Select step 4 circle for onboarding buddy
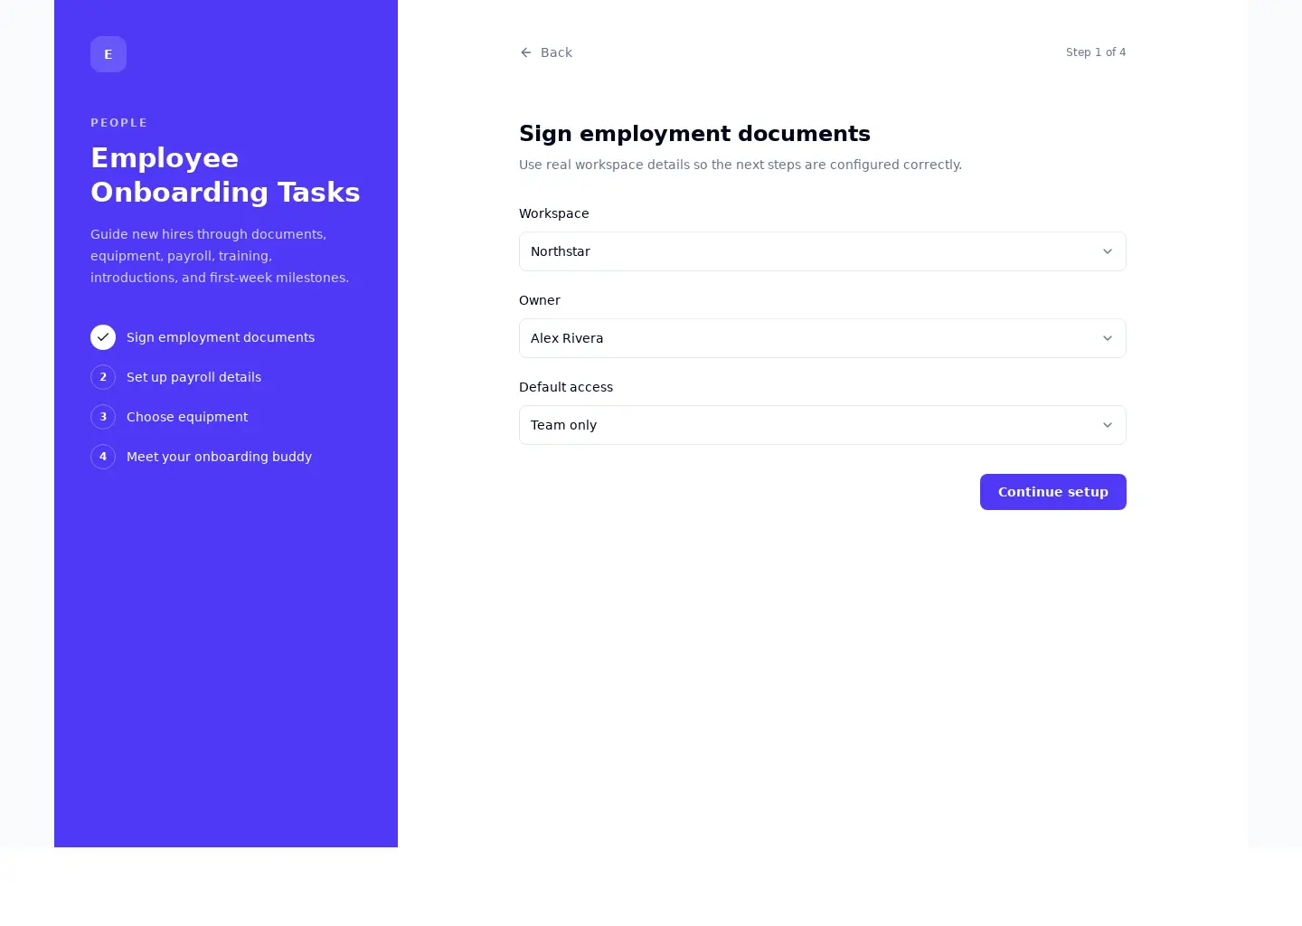 (103, 457)
